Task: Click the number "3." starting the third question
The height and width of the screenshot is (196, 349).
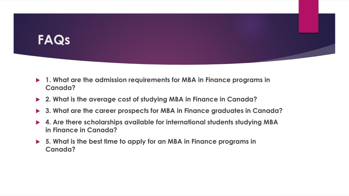Action: 48,111
